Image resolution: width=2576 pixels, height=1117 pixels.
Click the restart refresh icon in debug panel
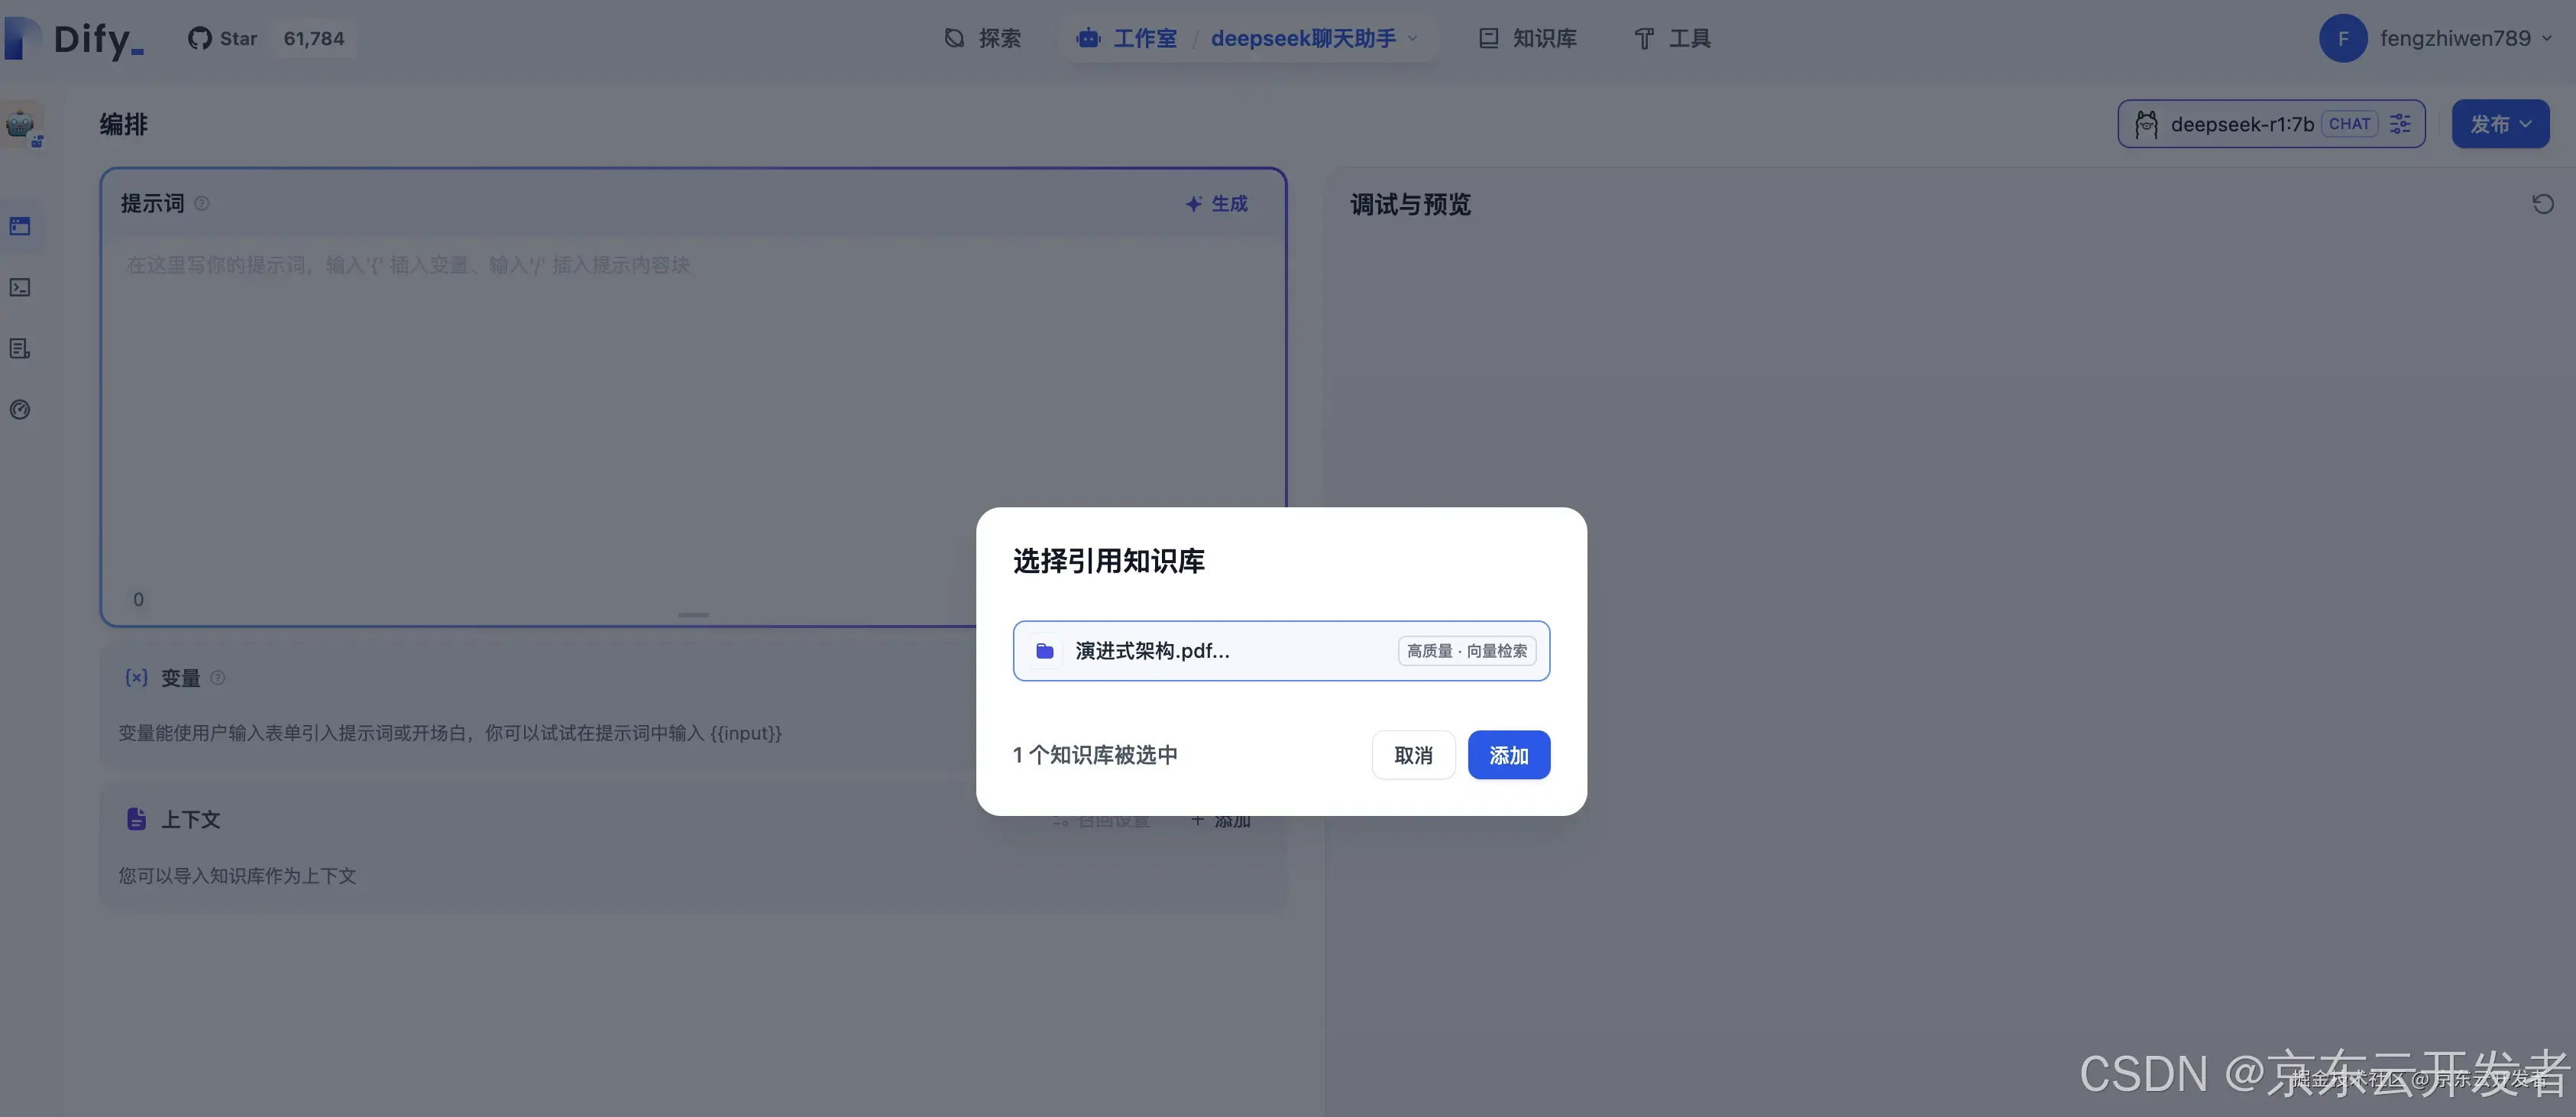(x=2542, y=204)
